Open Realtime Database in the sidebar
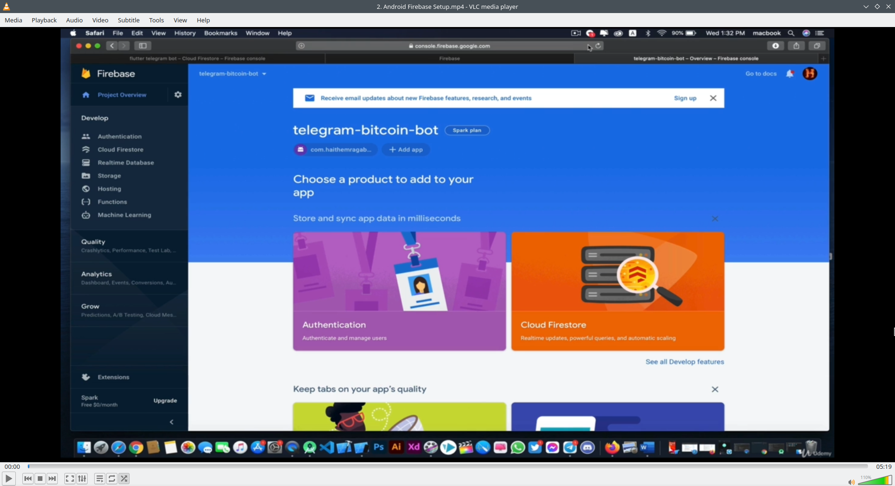 [x=126, y=163]
